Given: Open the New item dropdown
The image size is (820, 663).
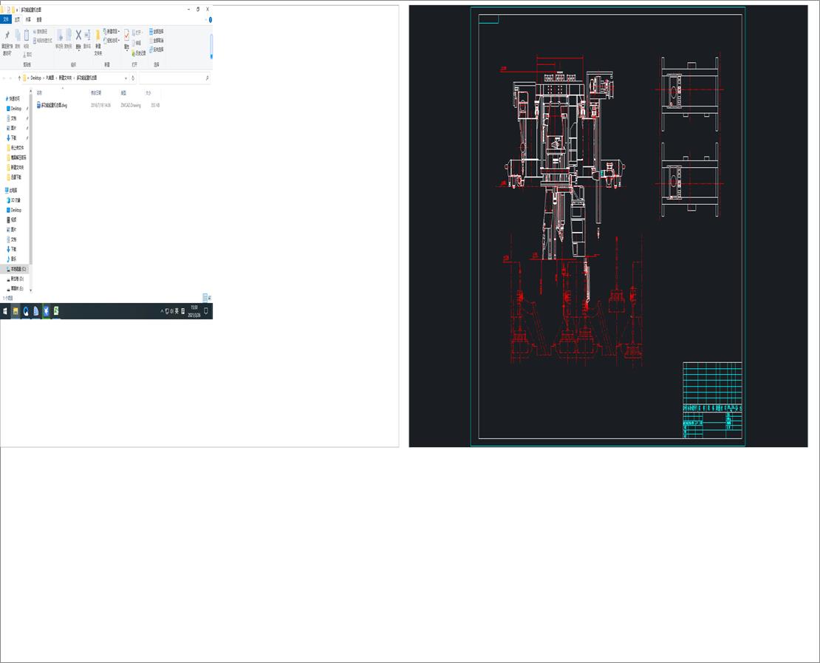Looking at the screenshot, I should (x=112, y=32).
